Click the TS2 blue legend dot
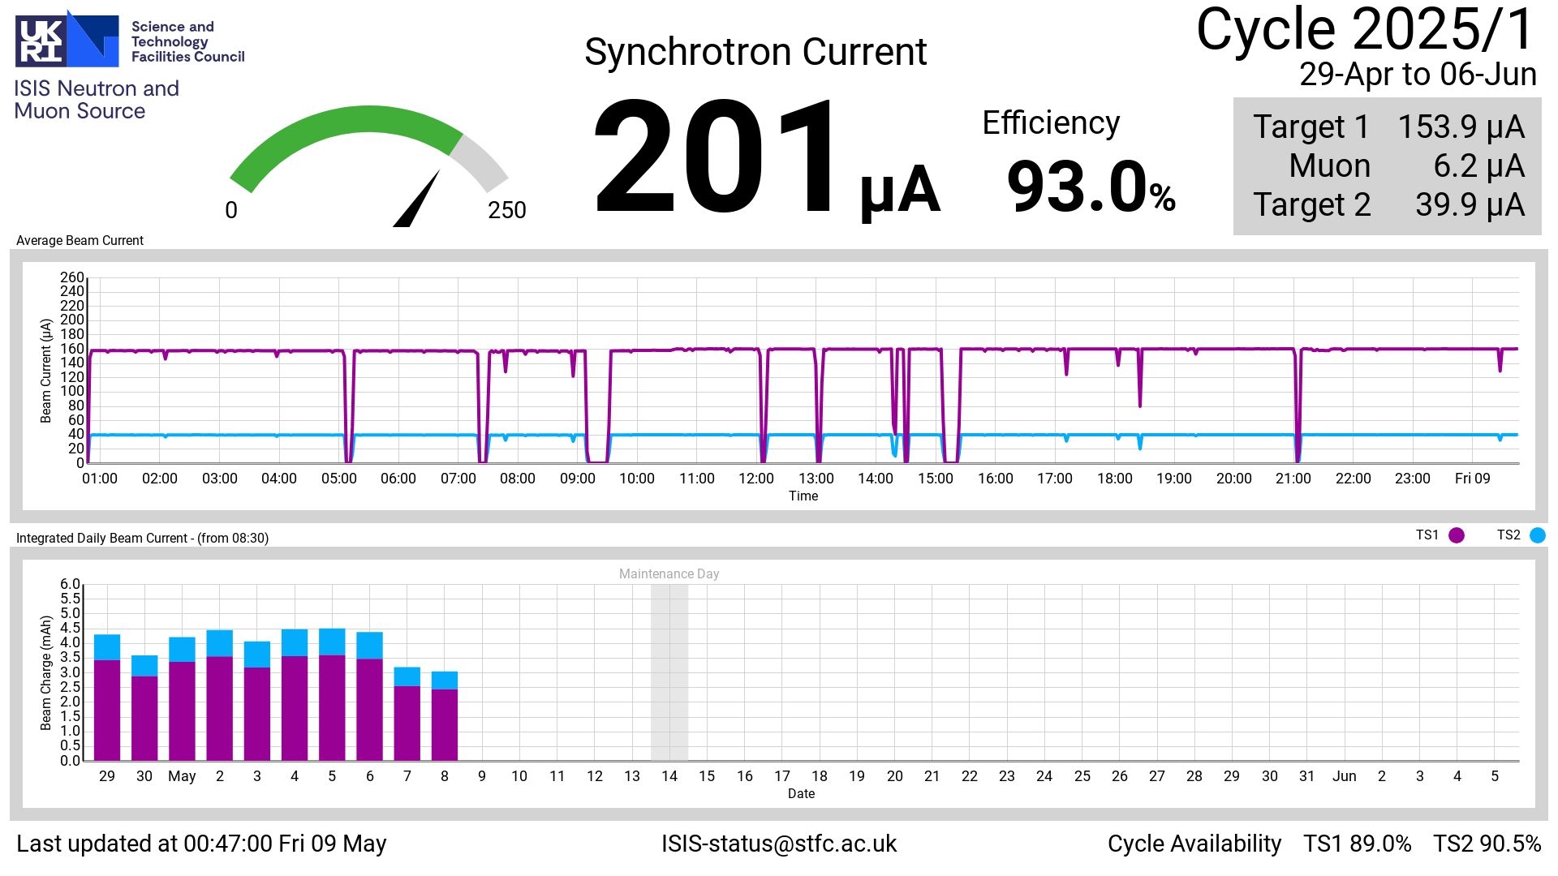 coord(1537,535)
